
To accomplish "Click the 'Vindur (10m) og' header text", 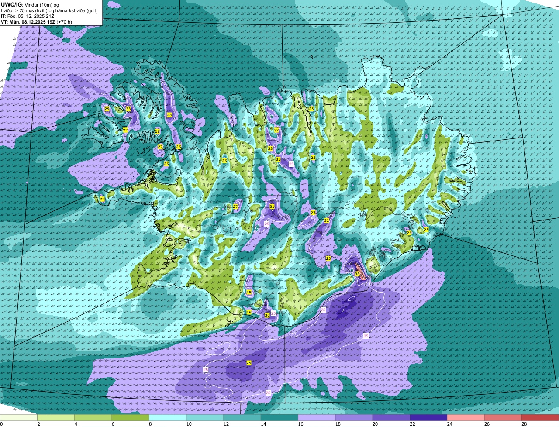I will 41,5.
